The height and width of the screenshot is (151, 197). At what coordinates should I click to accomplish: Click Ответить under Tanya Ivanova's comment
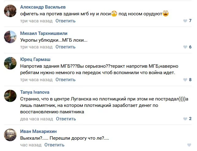click(x=66, y=119)
